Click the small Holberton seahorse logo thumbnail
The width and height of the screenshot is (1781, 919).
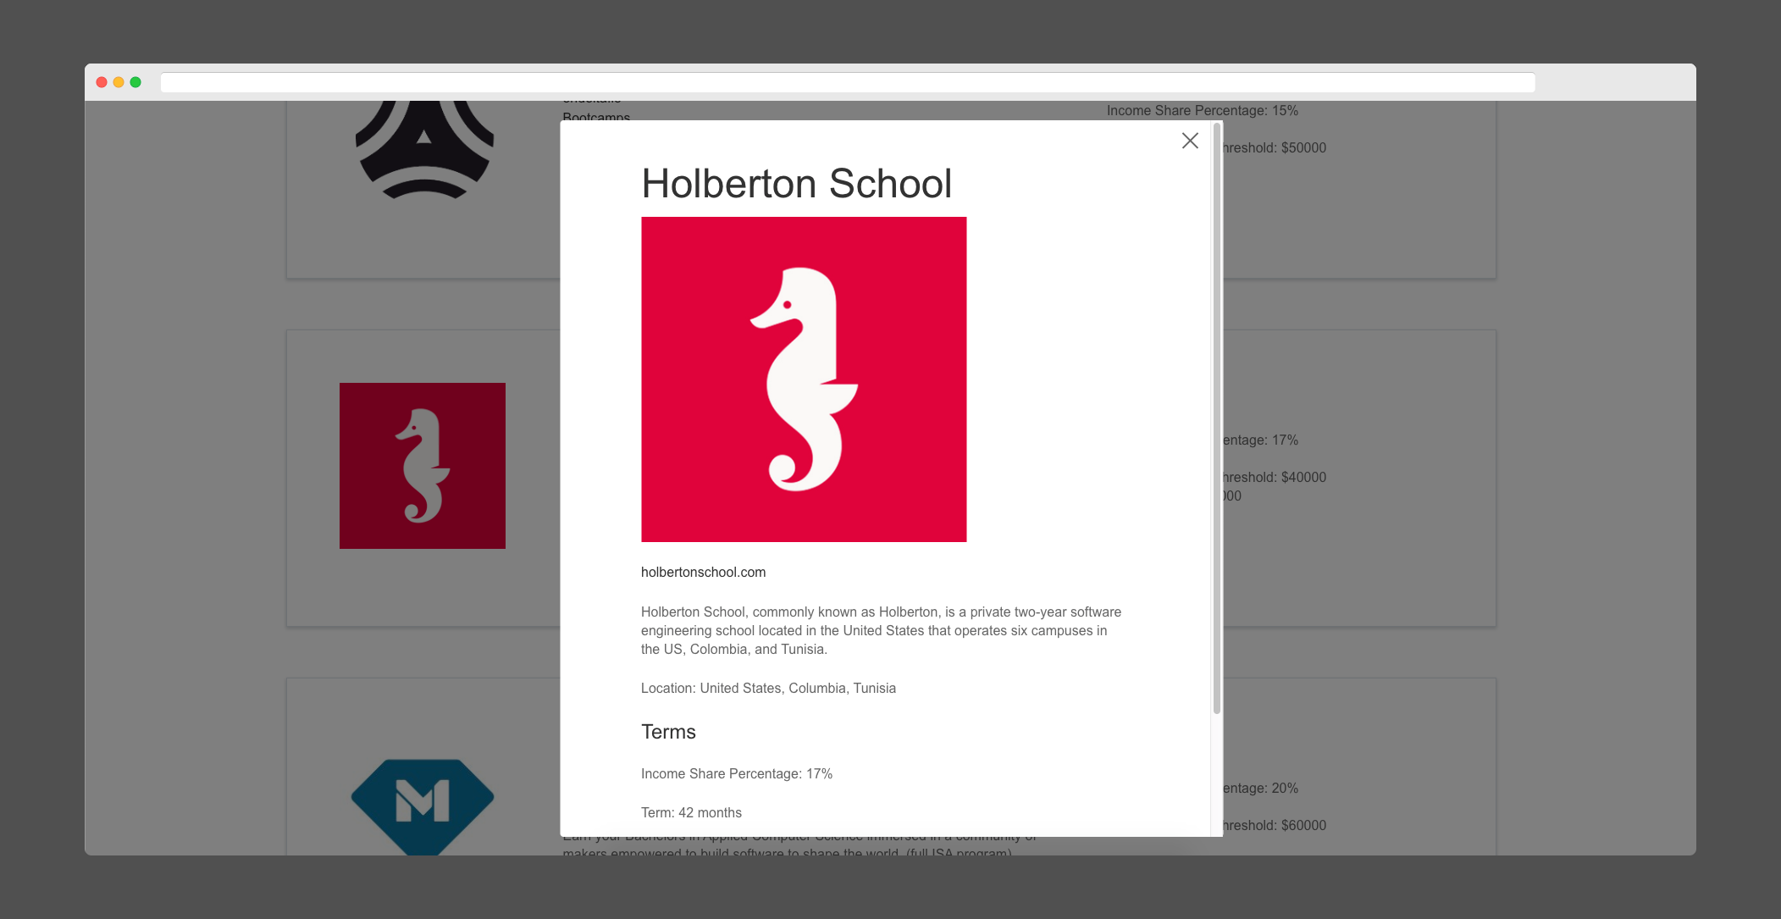pyautogui.click(x=423, y=465)
